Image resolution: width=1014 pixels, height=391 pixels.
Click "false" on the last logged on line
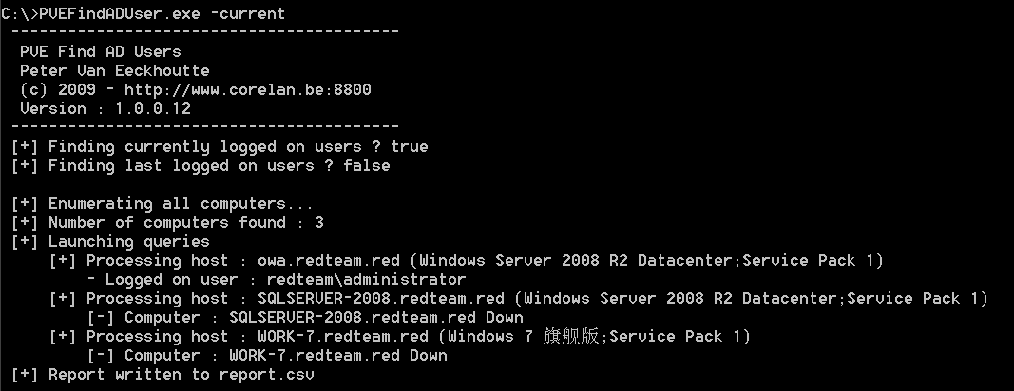click(367, 165)
